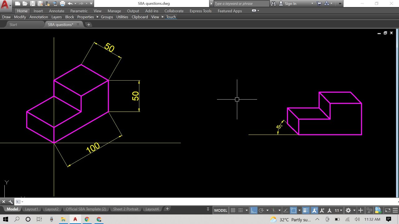Expand Workspace Switching gear dropdown arrow

[x=354, y=210]
